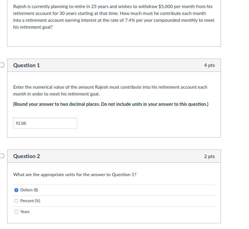
Task: Focus the answer field containing 92.88
Action: coord(45,123)
